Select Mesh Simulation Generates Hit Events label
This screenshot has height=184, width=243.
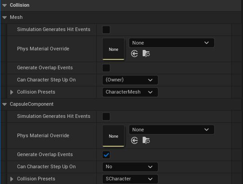[54, 29]
